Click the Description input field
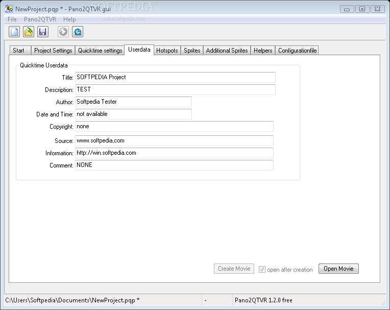 point(175,89)
